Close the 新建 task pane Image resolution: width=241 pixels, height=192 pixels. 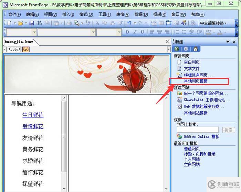(234, 42)
